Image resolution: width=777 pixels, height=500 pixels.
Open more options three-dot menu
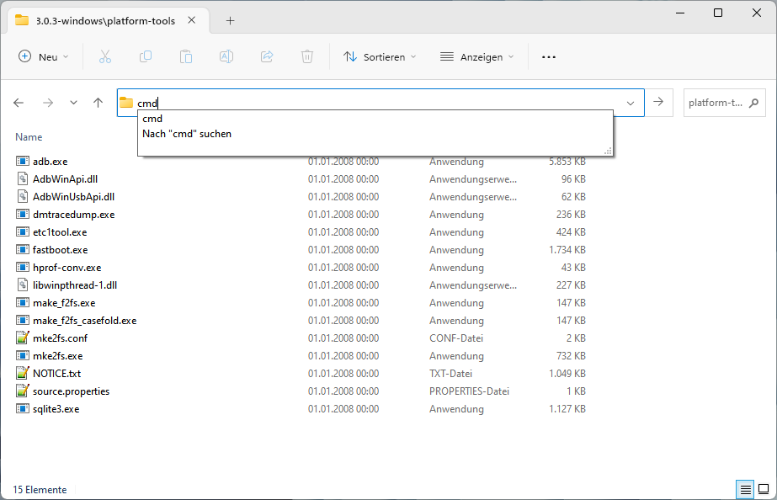549,56
